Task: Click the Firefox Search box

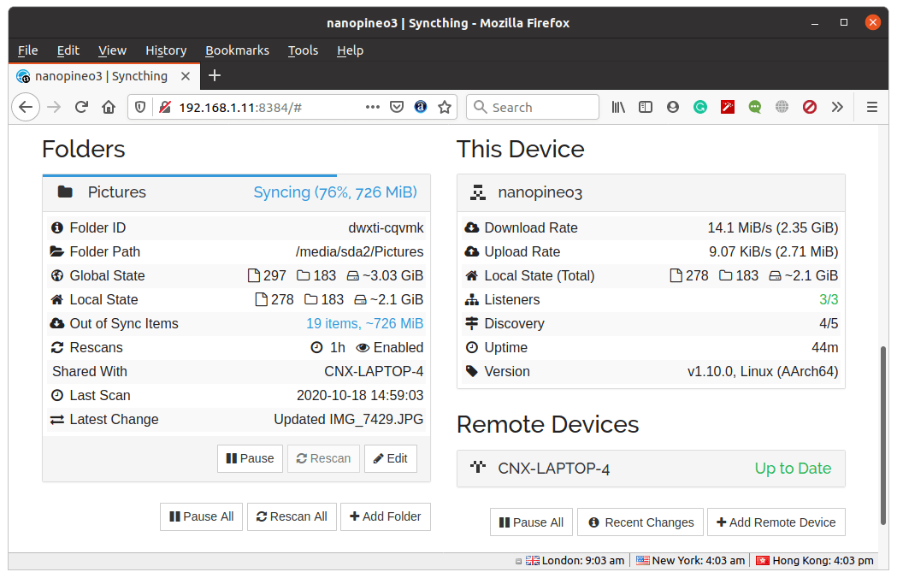Action: tap(533, 107)
